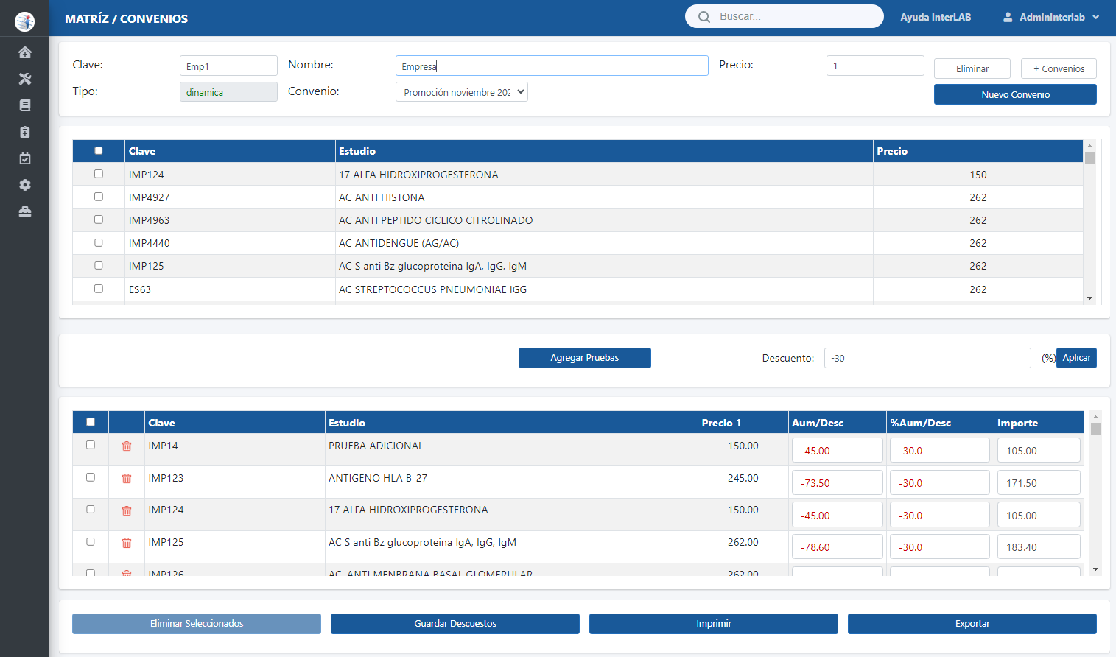Delete row IMP14 with trash icon
This screenshot has width=1116, height=657.
[127, 446]
